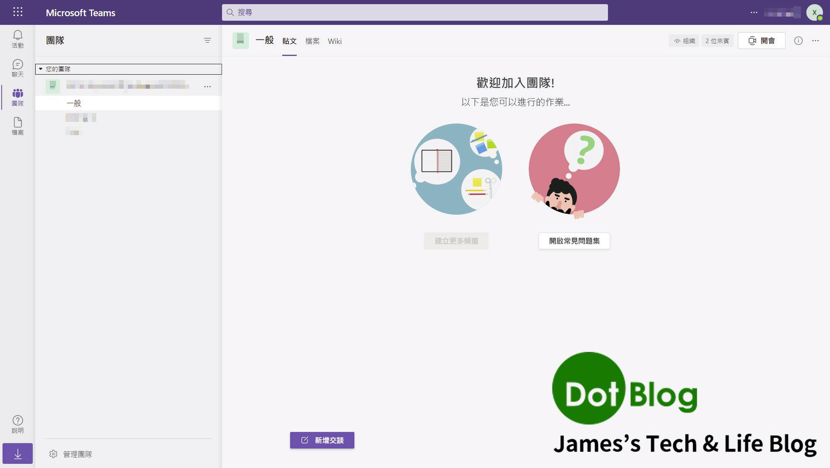Switch to the 檔案 tab
830x468 pixels.
[x=312, y=41]
